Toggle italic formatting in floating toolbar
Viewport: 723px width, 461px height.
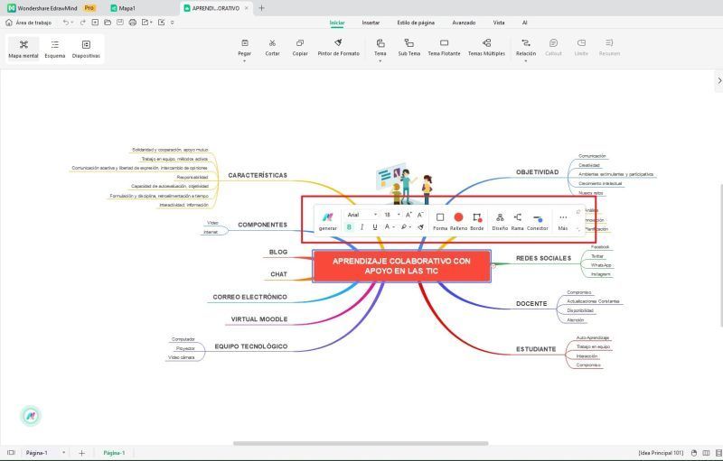(x=362, y=226)
